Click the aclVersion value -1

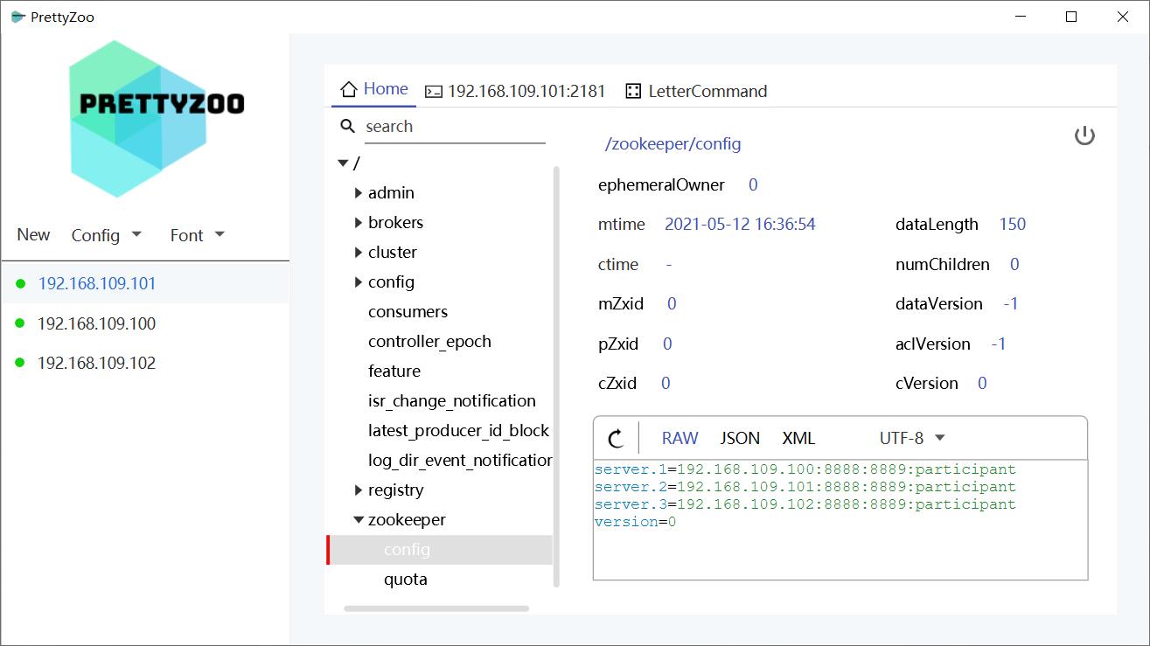tap(999, 344)
